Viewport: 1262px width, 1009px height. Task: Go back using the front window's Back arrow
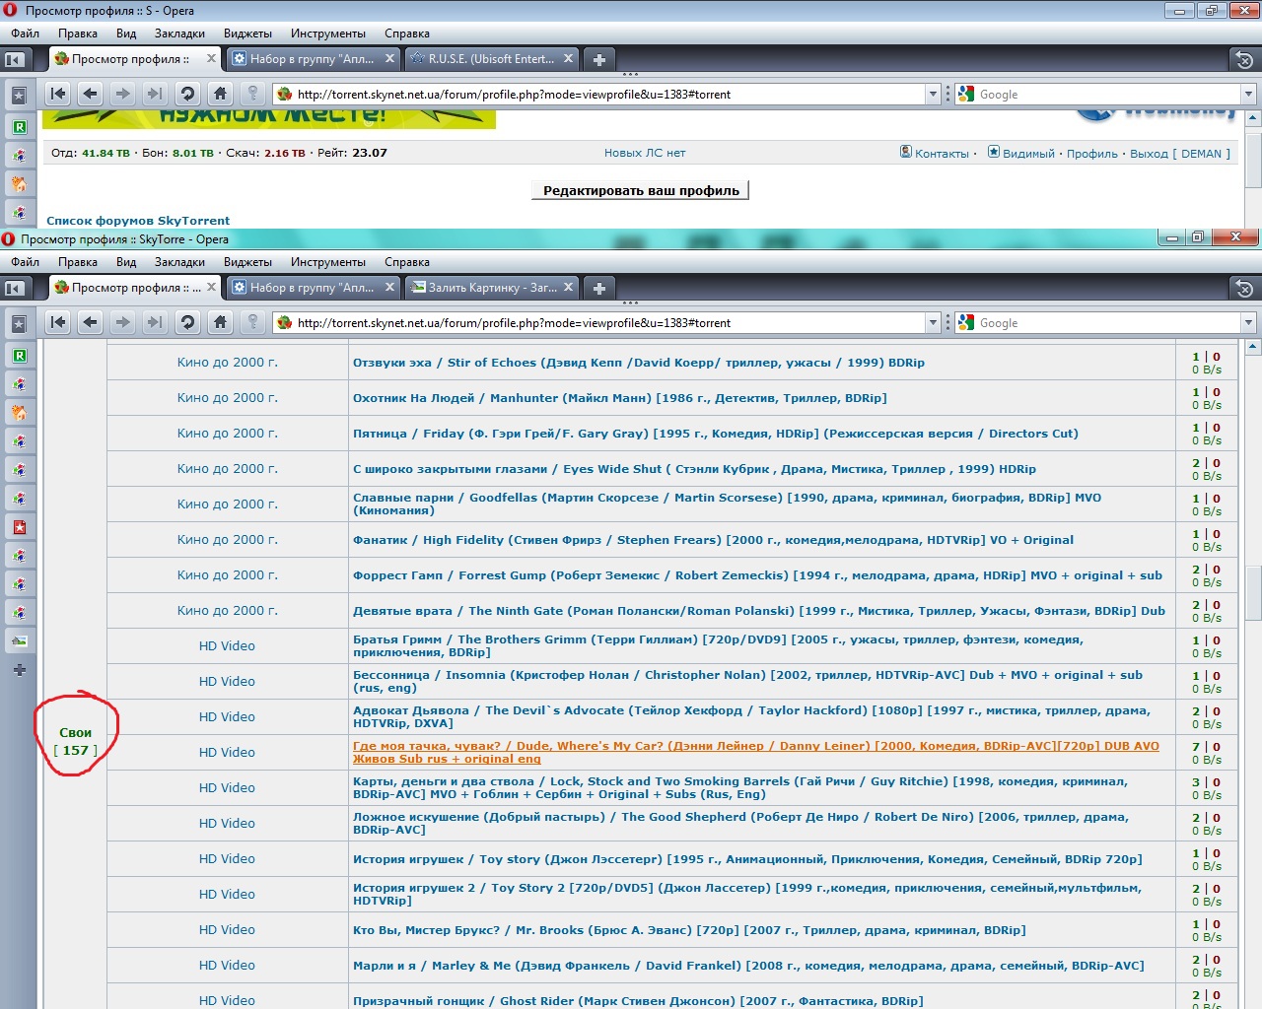[91, 322]
